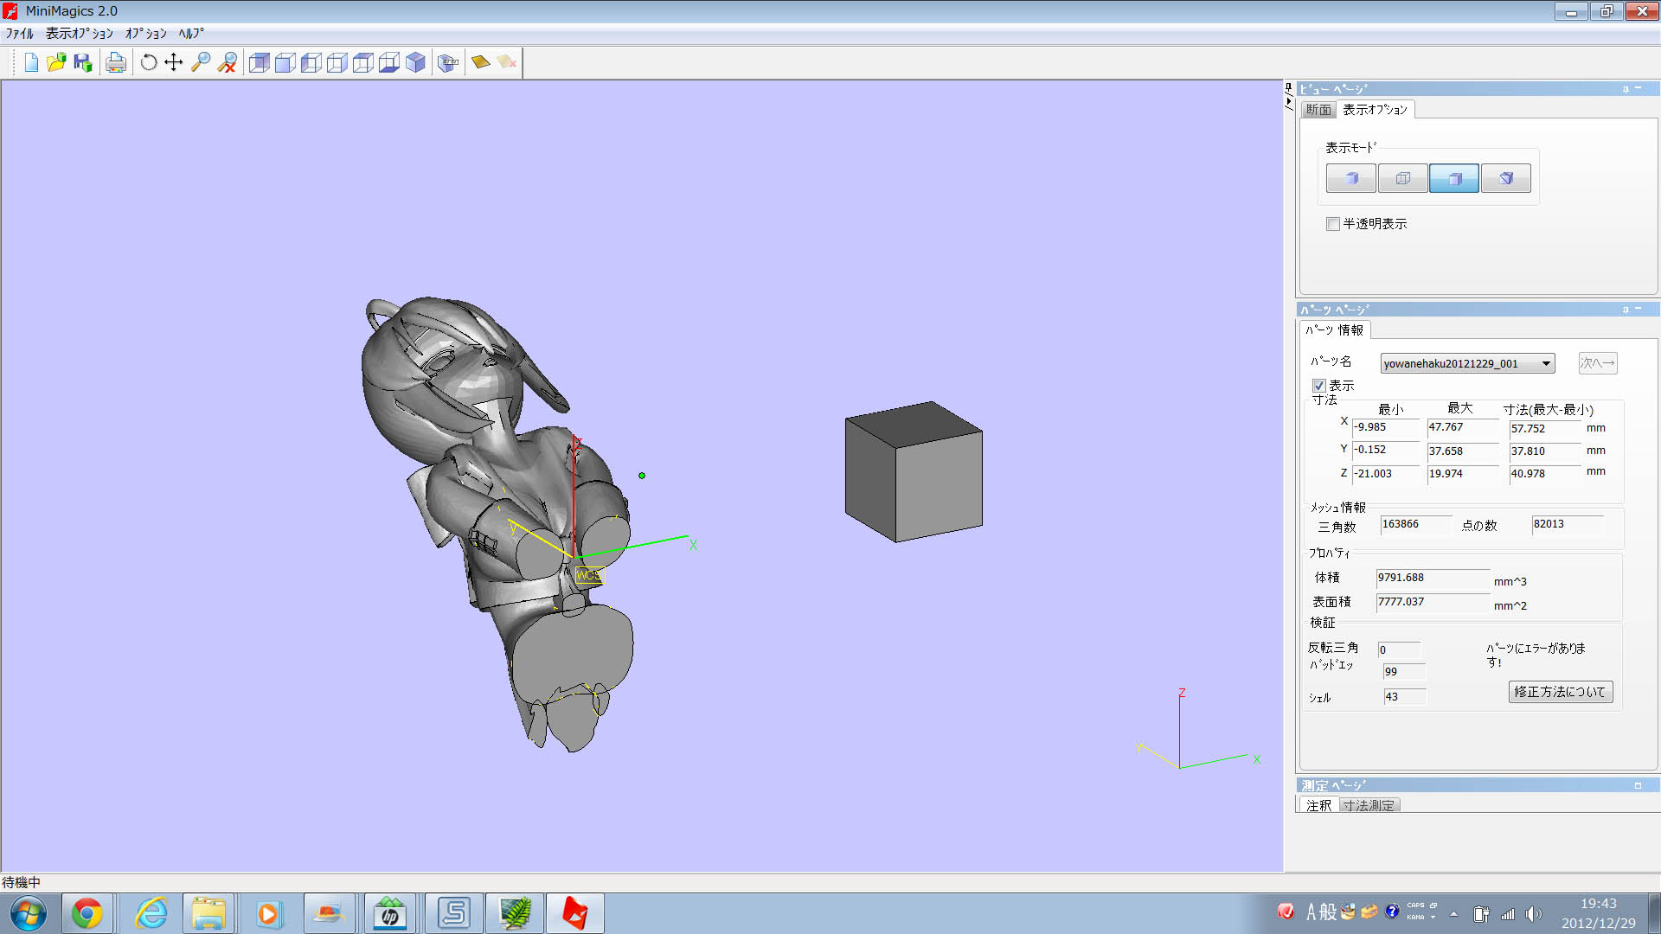Image resolution: width=1661 pixels, height=934 pixels.
Task: Click the WCS label on the model
Action: point(588,575)
